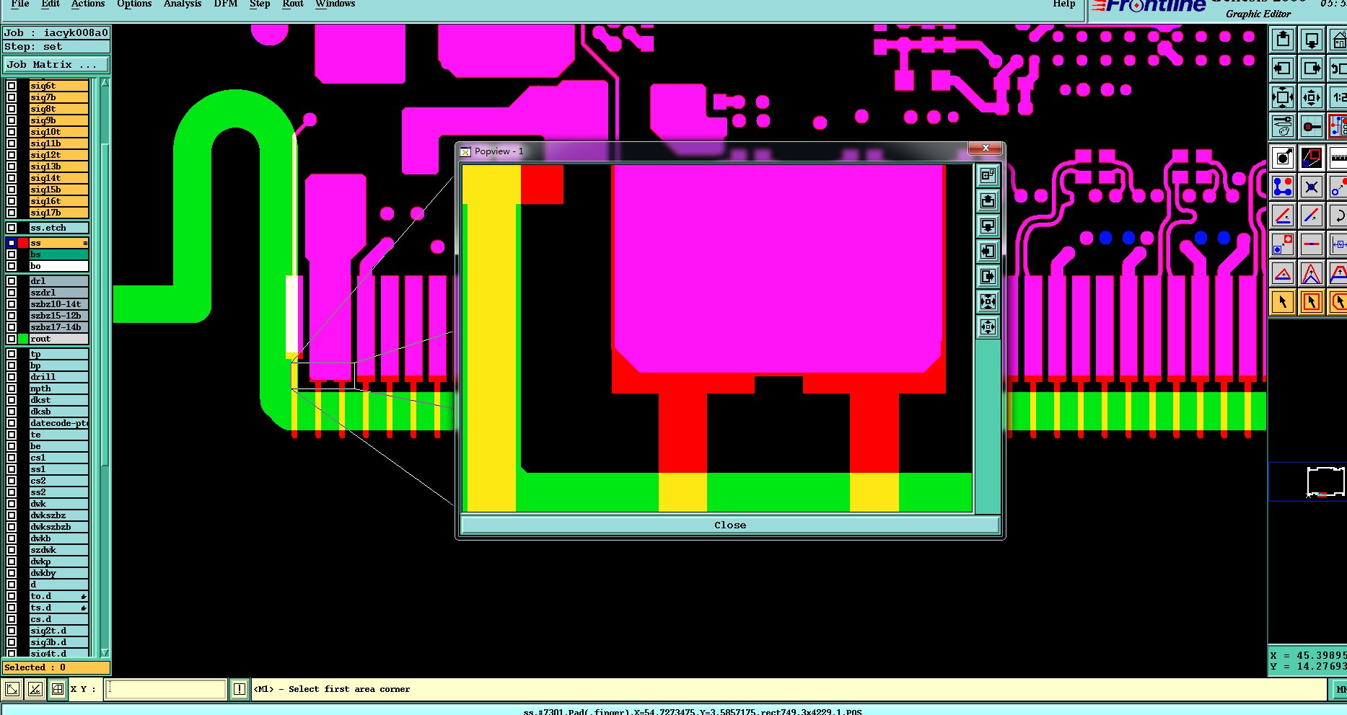This screenshot has height=715, width=1347.
Task: Pick the diagonal red-blue line tool
Action: (1311, 216)
